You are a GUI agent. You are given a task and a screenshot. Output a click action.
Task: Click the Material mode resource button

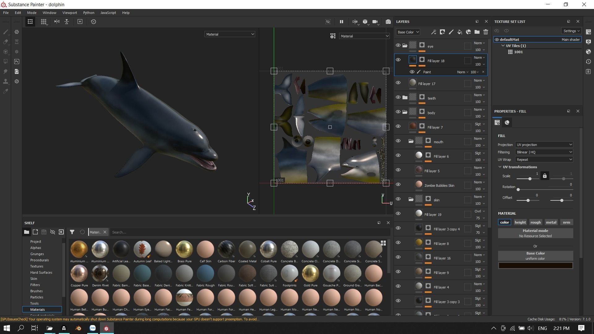tap(535, 233)
